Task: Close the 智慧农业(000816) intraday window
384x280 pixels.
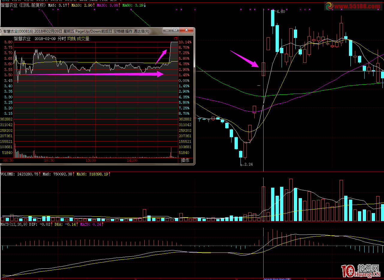Action: (186, 30)
